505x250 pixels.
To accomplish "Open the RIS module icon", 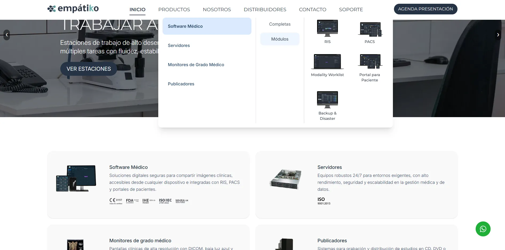I will click(327, 28).
